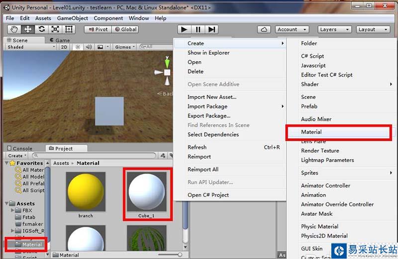Open the Account dropdown
This screenshot has width=398, height=259.
(x=292, y=29)
